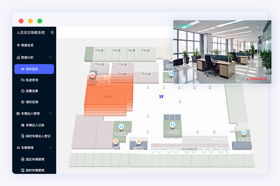Click the A区 1001 camera label
The height and width of the screenshot is (186, 280).
click(x=185, y=26)
